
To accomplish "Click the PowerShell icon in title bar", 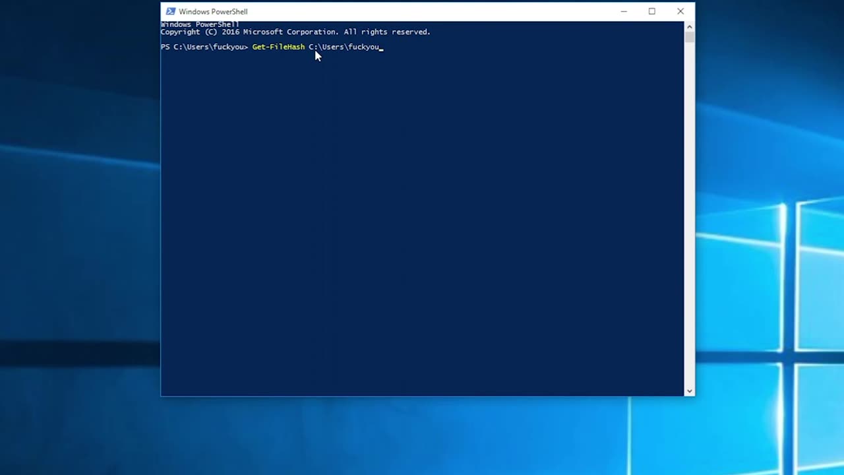I will tap(170, 11).
